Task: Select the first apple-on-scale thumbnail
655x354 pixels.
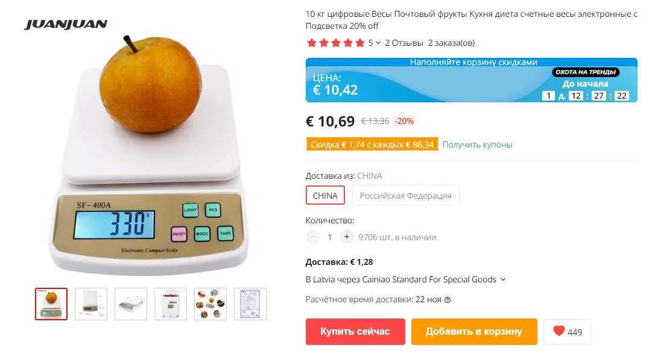Action: 51,304
